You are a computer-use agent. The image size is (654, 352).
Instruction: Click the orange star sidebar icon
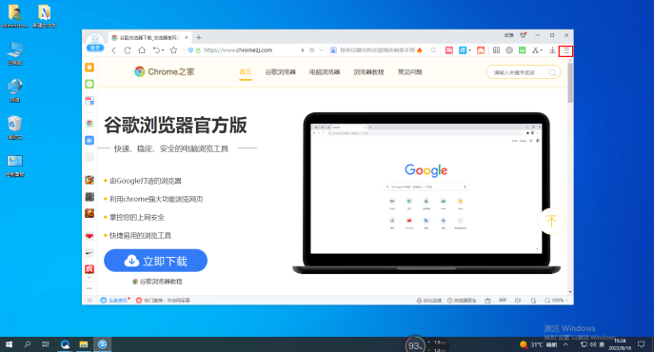(x=89, y=68)
